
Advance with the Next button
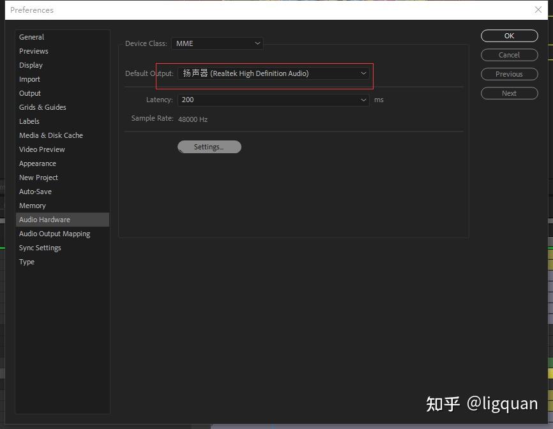point(508,93)
